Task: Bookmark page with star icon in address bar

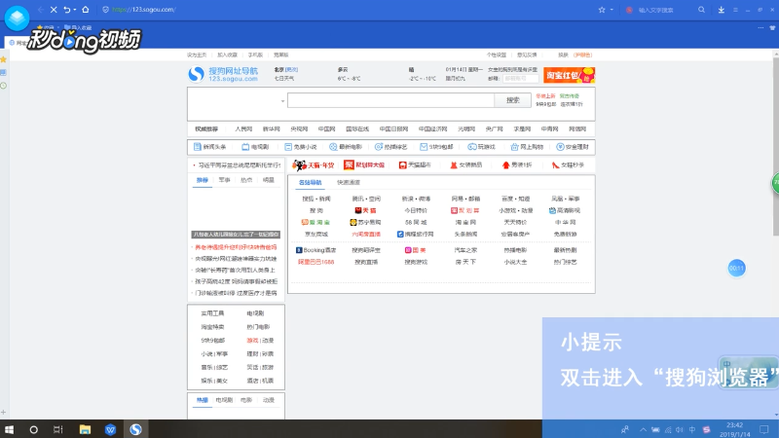Action: pos(602,10)
